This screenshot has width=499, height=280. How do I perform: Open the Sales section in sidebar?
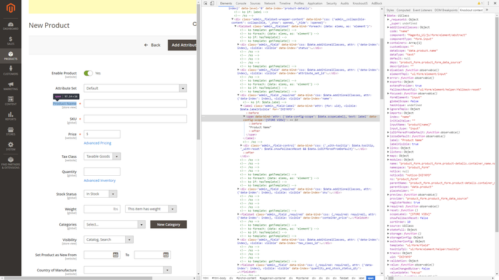[x=11, y=40]
